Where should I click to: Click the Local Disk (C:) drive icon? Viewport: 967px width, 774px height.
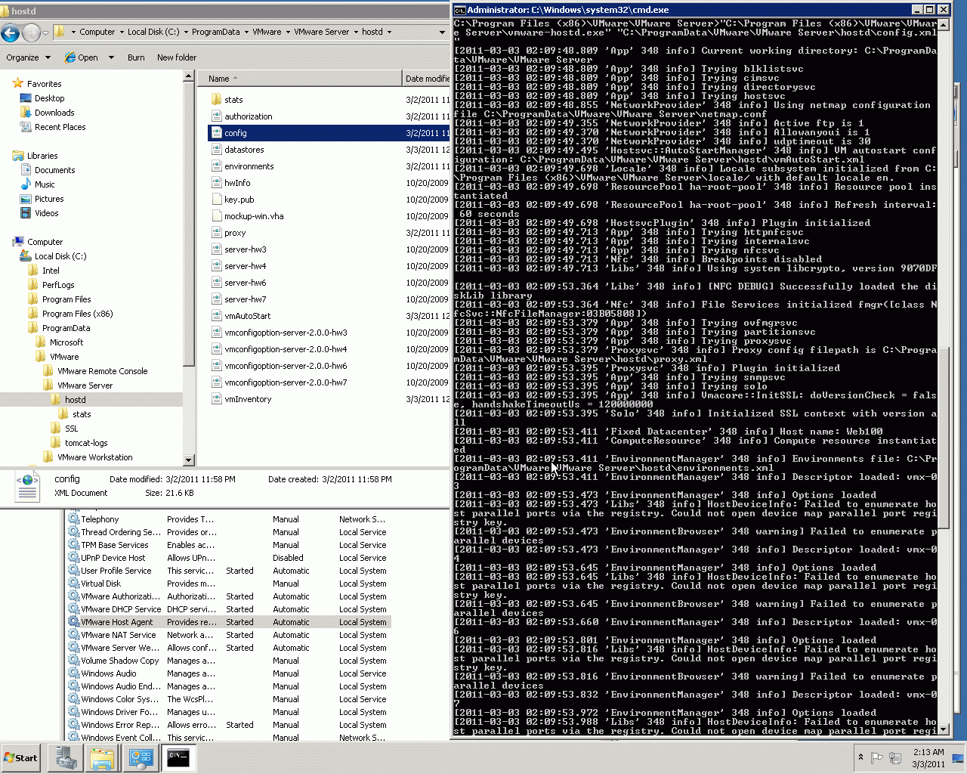coord(26,256)
